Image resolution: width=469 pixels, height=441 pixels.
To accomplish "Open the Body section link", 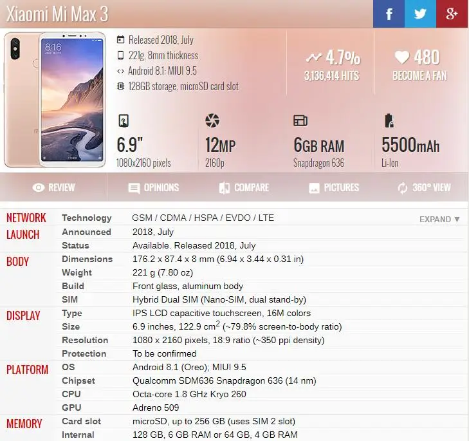I will pyautogui.click(x=17, y=261).
